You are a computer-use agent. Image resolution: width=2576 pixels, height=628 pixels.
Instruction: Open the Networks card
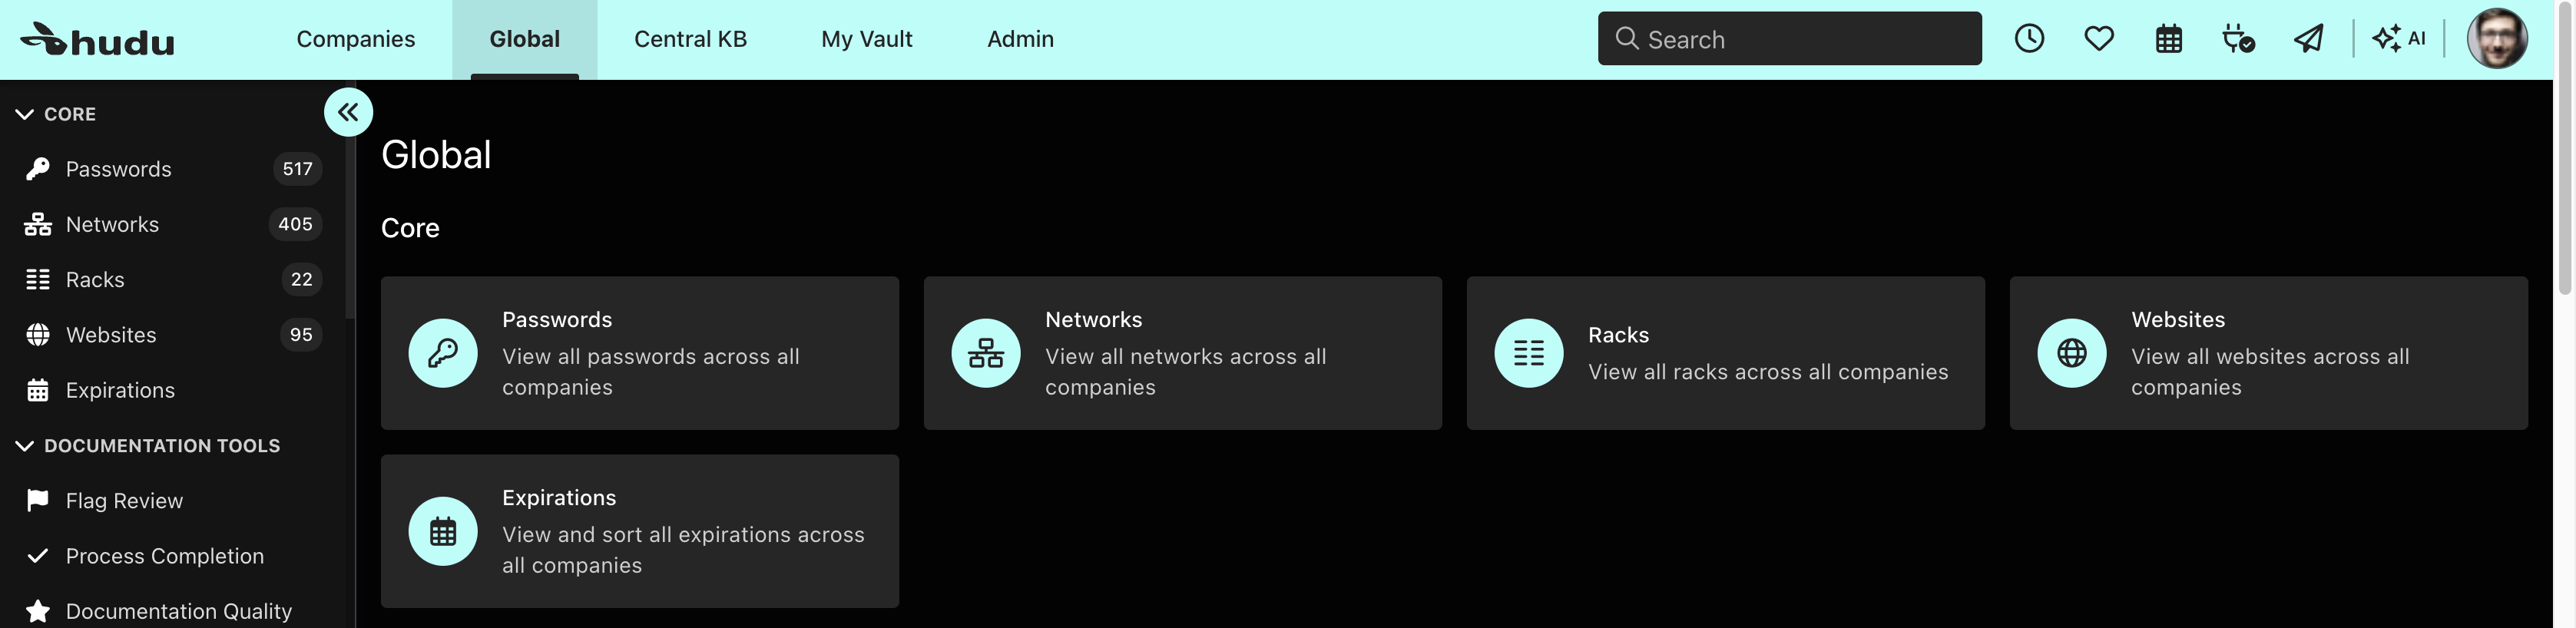pos(1182,353)
